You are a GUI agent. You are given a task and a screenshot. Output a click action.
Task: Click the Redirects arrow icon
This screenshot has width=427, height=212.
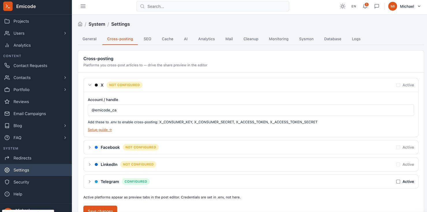[7, 158]
